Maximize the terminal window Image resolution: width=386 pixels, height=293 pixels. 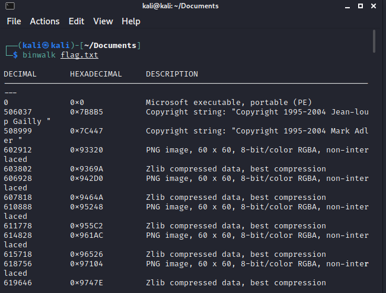[361, 6]
